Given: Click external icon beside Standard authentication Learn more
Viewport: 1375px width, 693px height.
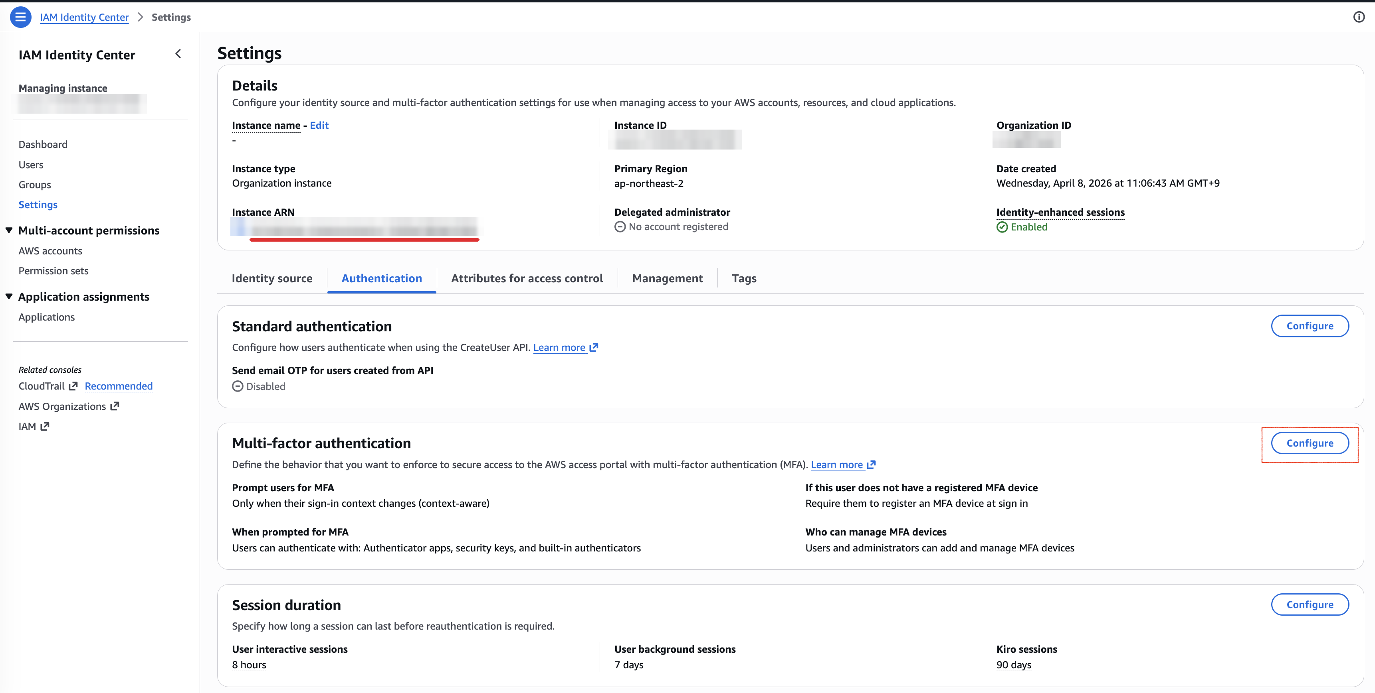Looking at the screenshot, I should tap(594, 348).
